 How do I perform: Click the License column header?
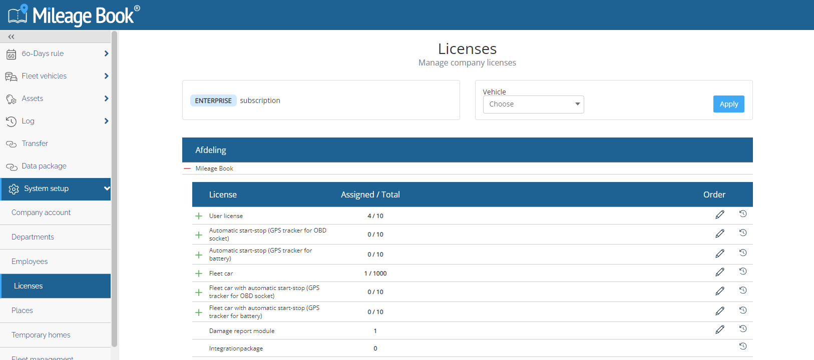[x=223, y=194]
